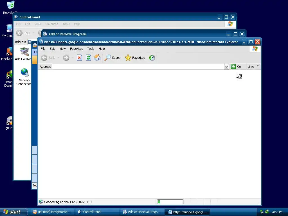288x216 pixels.
Task: Open the Favorites star button in IE toolbar
Action: 135,58
